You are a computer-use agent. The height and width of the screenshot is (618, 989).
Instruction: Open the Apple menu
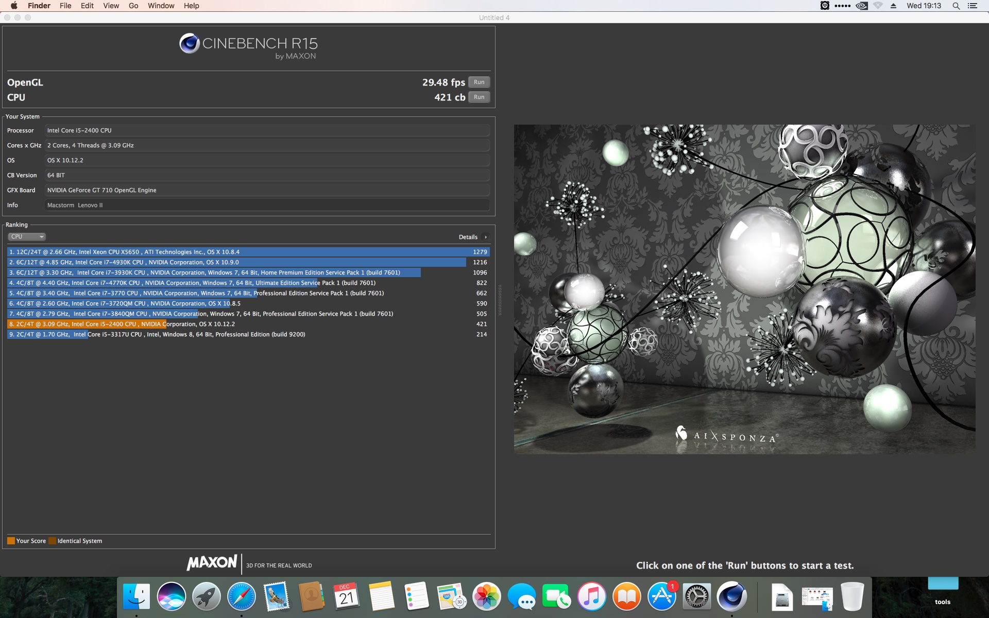(14, 6)
